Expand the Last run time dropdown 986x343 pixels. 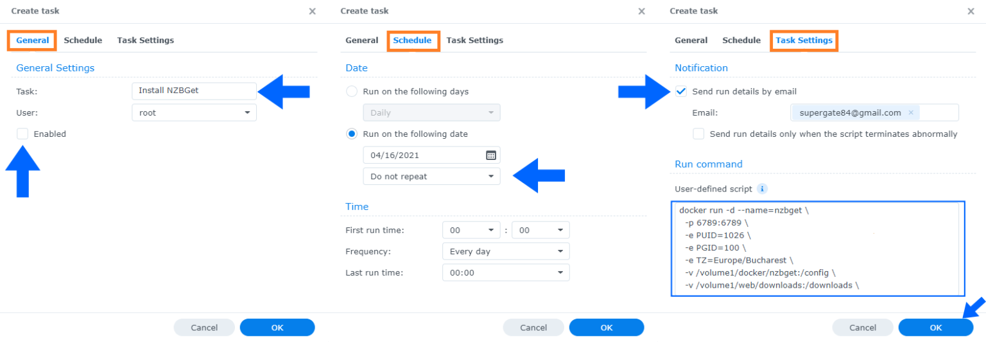[x=505, y=272]
